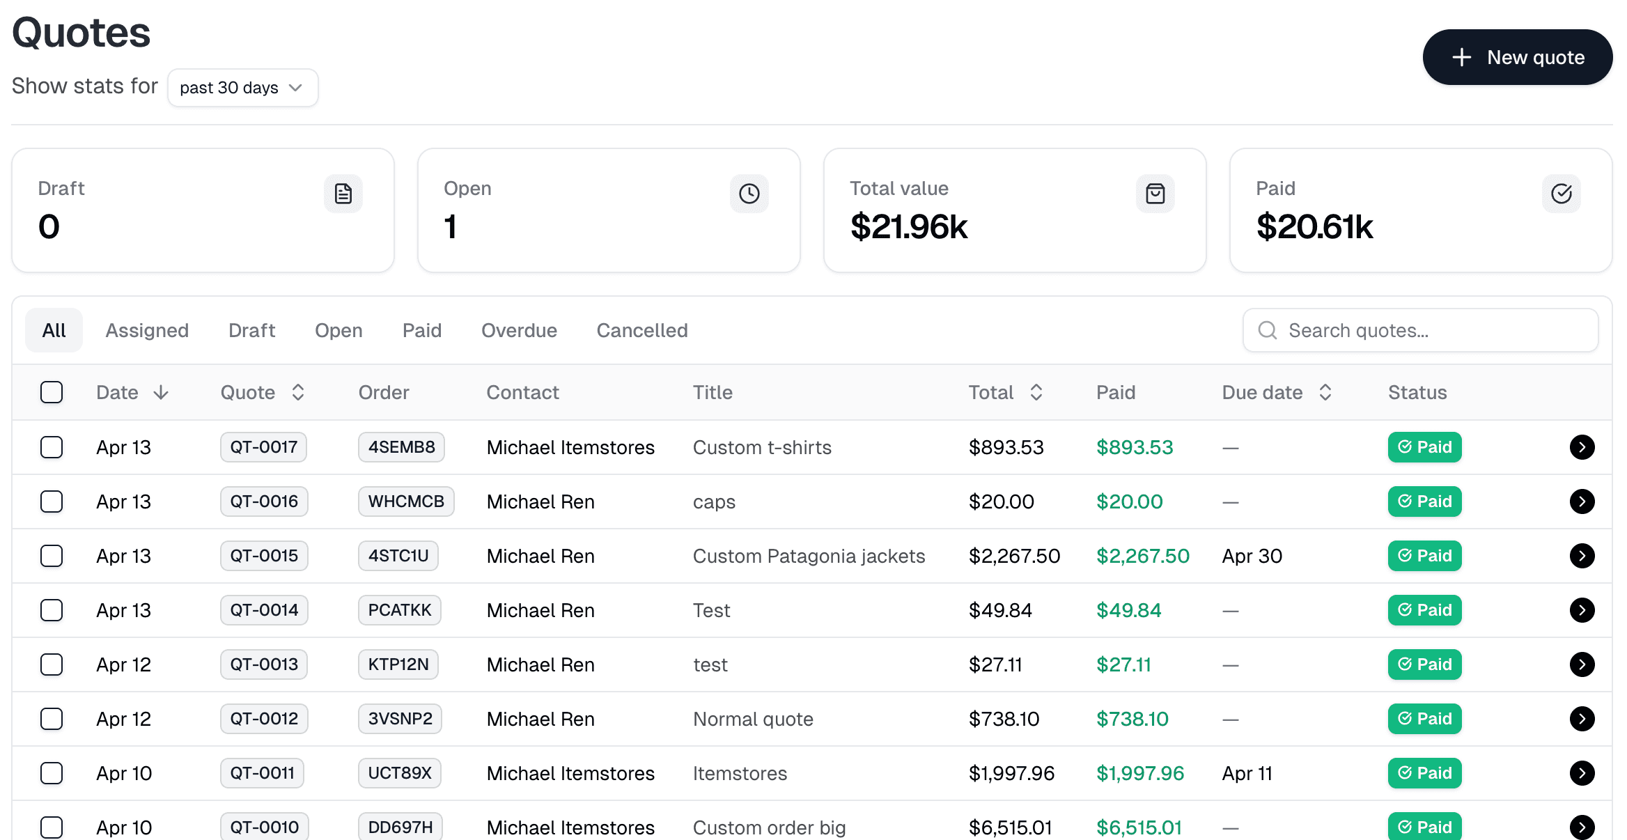Viewport: 1627px width, 840px height.
Task: Open details arrow on the QT-0017 row
Action: (x=1582, y=446)
